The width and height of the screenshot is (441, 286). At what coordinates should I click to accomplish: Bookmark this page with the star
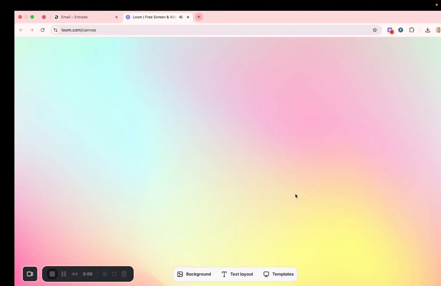[x=375, y=30]
